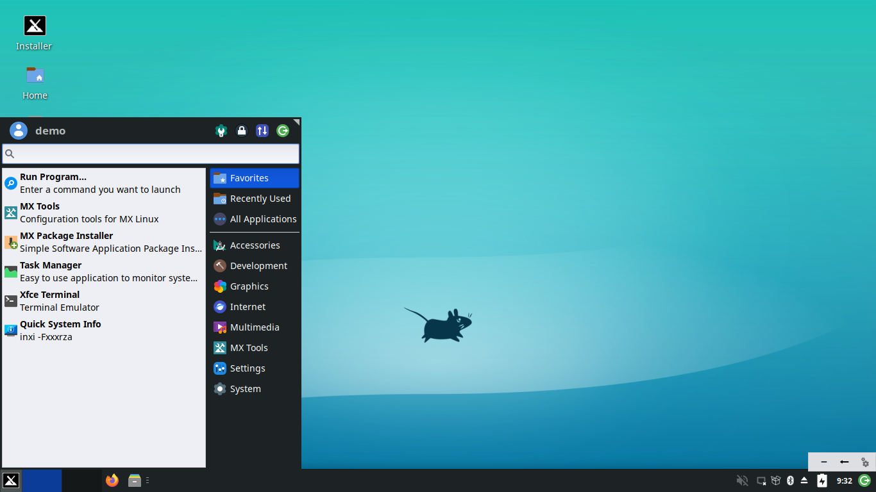Switch to the second workspace in pager
The height and width of the screenshot is (492, 876).
click(x=82, y=480)
